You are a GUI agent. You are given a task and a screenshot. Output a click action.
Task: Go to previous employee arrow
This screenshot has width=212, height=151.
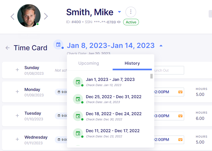tap(12, 16)
